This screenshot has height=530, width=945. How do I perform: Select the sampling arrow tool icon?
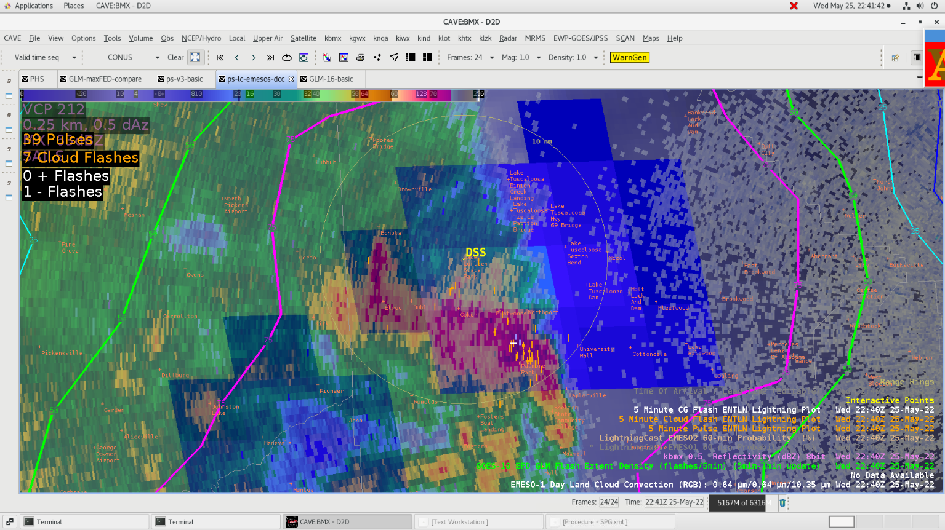pos(394,57)
